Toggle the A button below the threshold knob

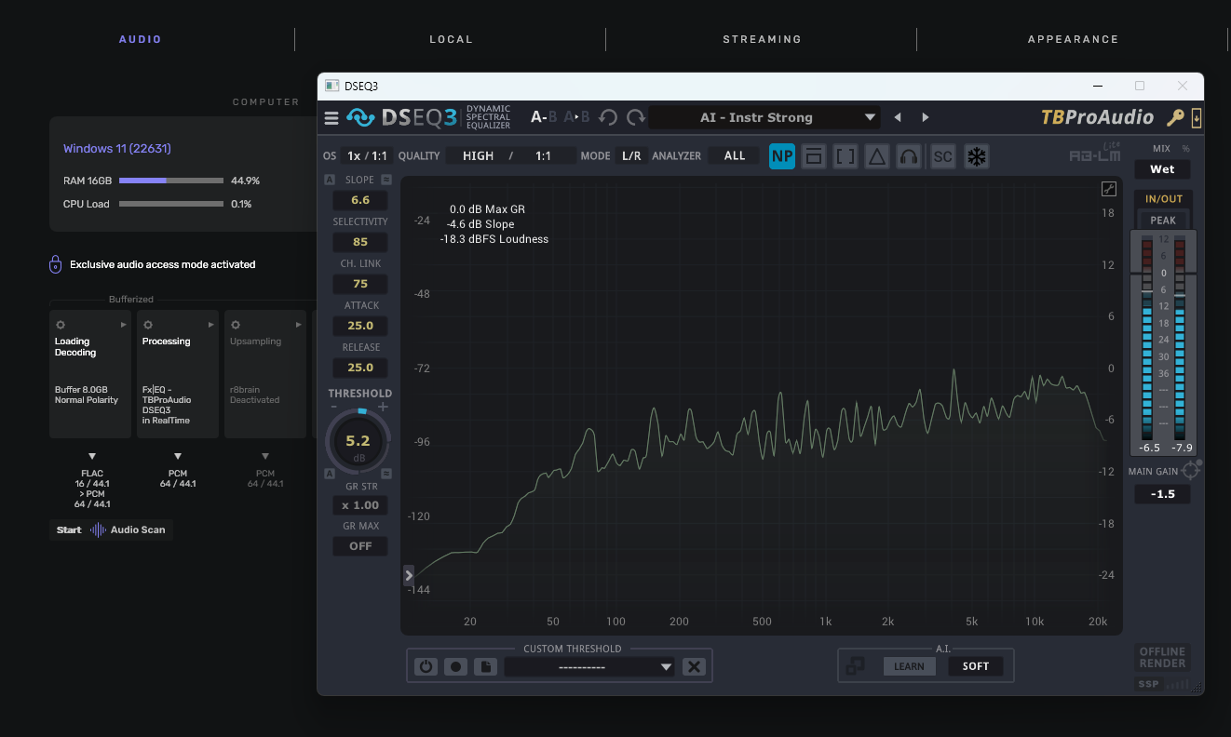330,474
